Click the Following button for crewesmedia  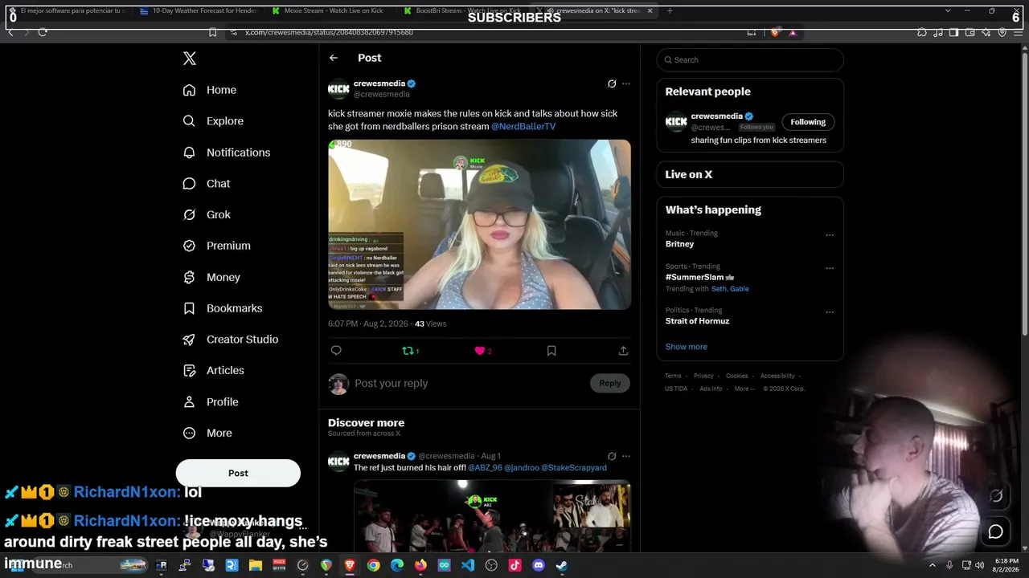[808, 122]
